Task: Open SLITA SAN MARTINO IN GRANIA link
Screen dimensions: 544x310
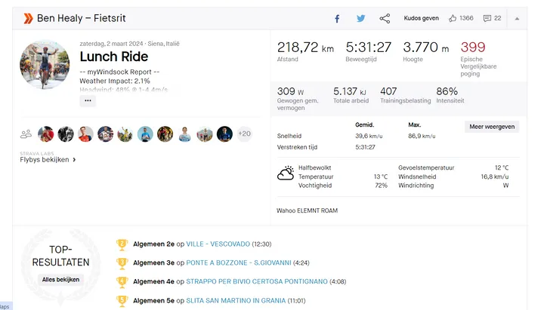Action: tap(236, 301)
